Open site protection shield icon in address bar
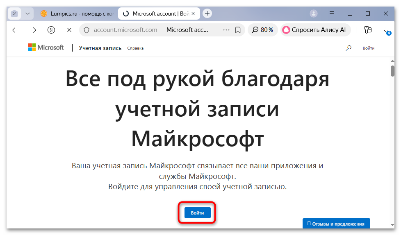 tap(87, 30)
